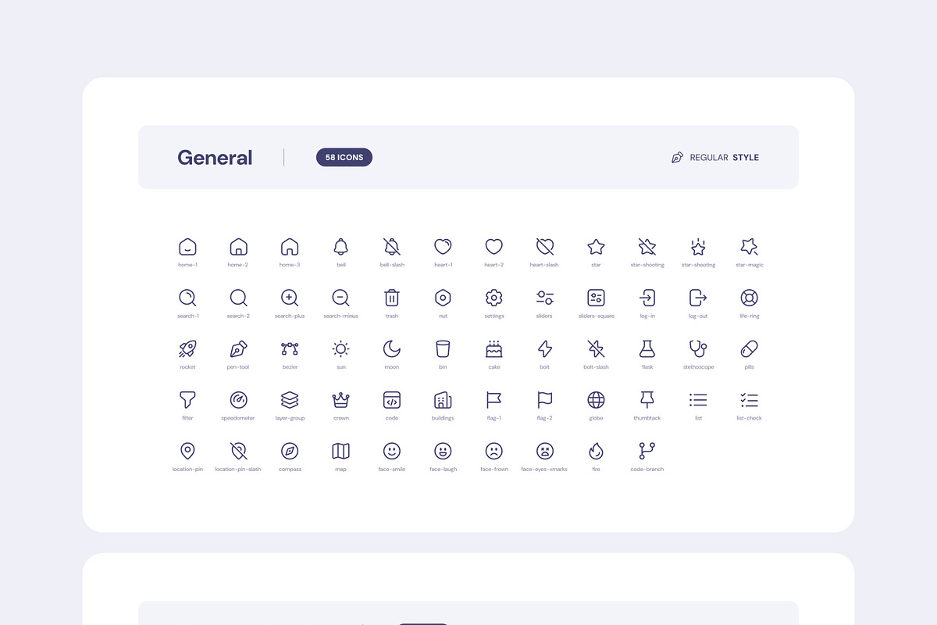Choose the search-1 magnifier icon

pyautogui.click(x=187, y=298)
